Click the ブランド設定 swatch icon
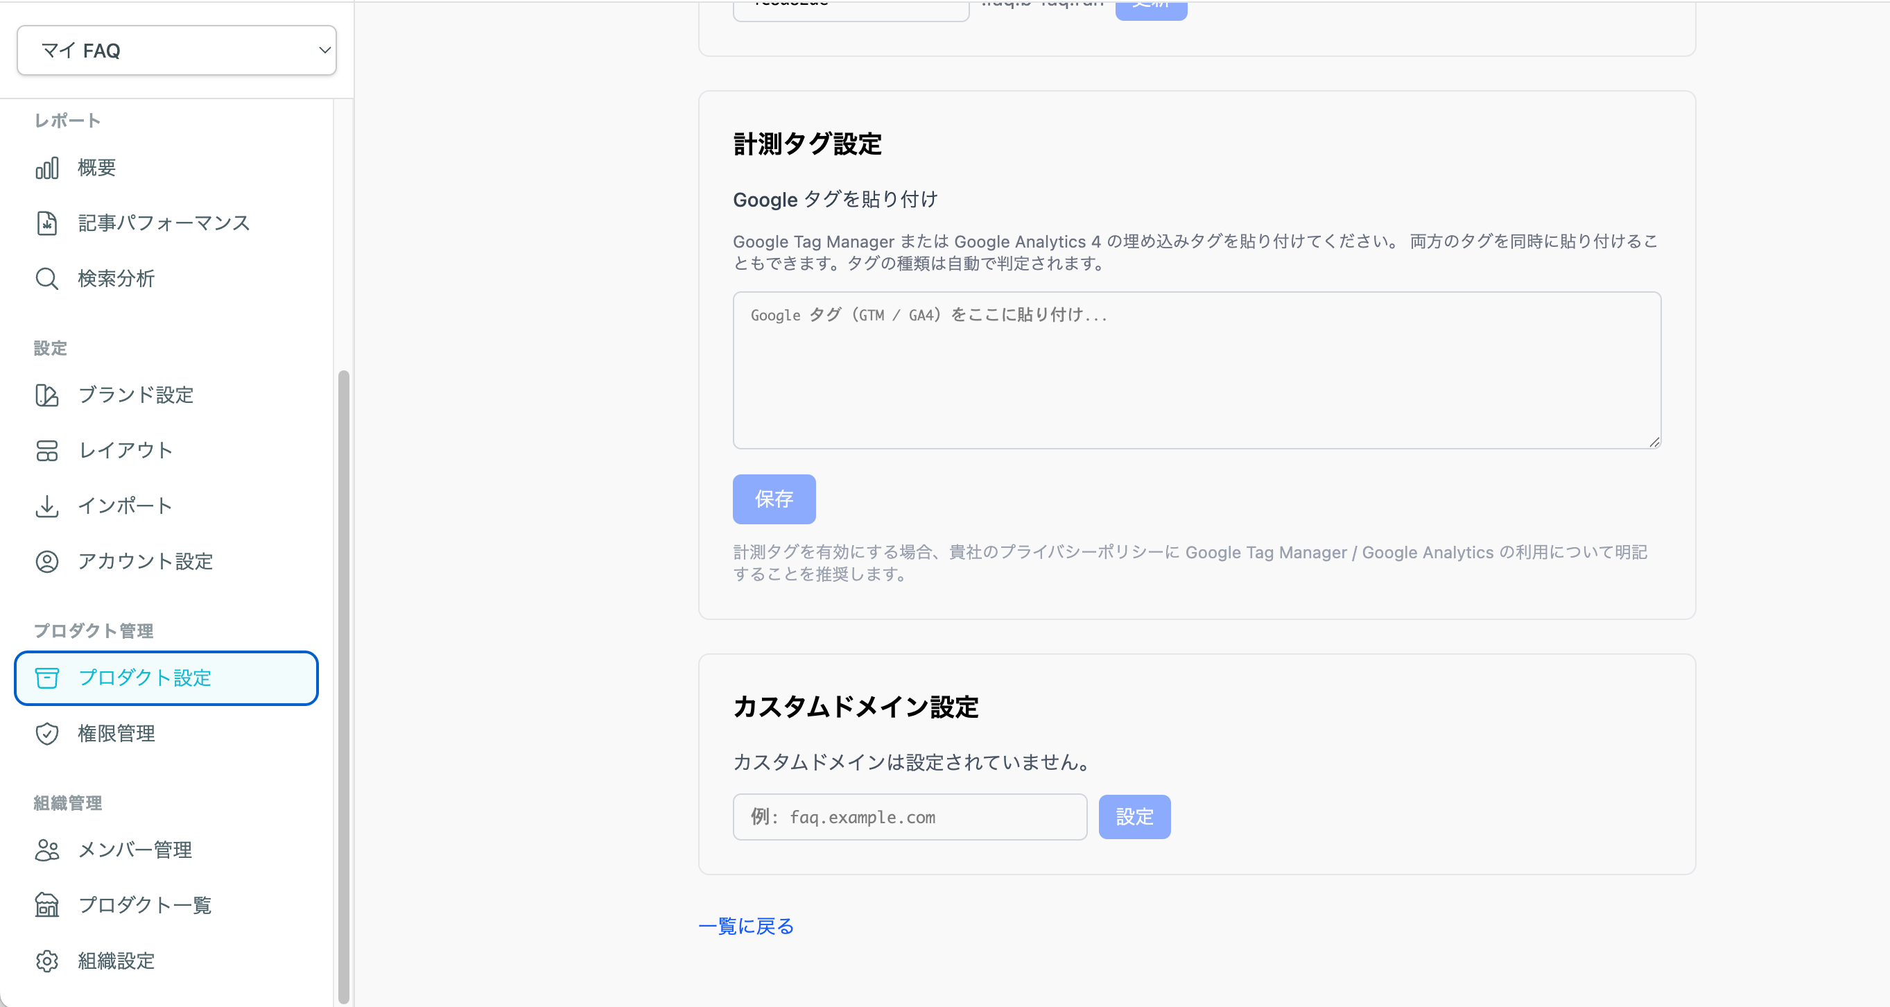The image size is (1890, 1007). click(x=47, y=395)
